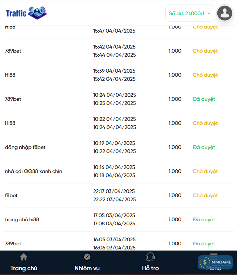Click the Traffic SEO logo
Image resolution: width=237 pixels, height=275 pixels.
coord(26,13)
